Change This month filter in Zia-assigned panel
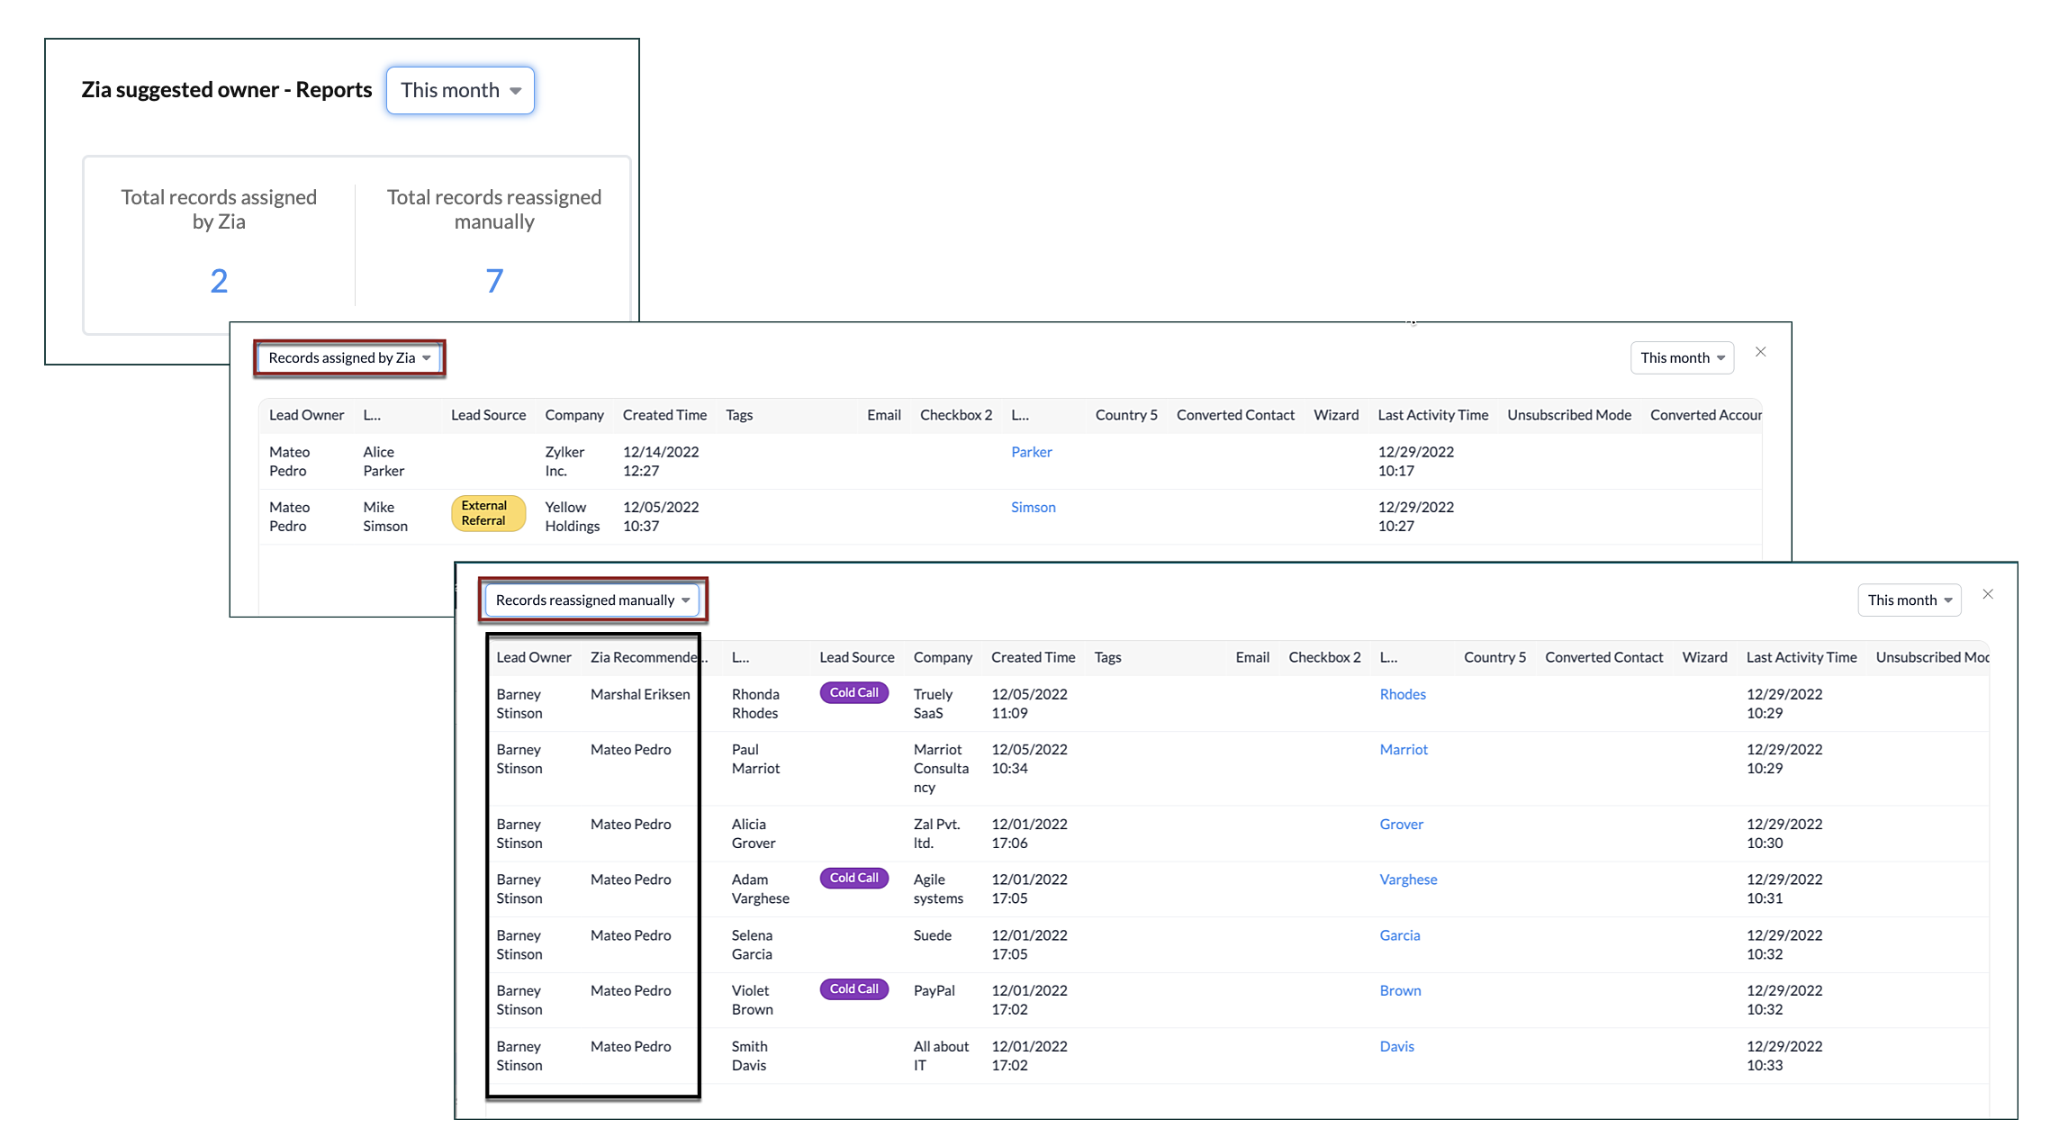Screen dimensions: 2059x1146 pyautogui.click(x=1681, y=357)
